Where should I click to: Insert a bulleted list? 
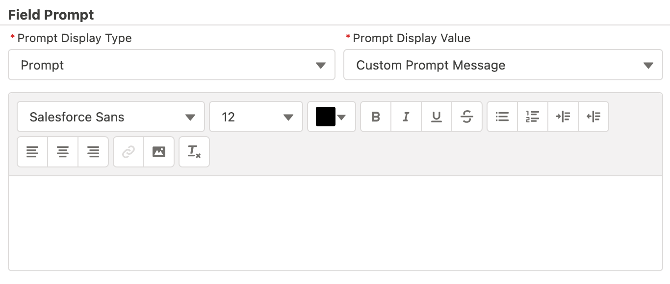[502, 117]
